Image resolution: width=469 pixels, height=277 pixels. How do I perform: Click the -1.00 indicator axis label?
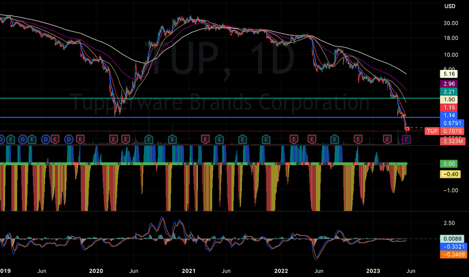[x=451, y=190]
